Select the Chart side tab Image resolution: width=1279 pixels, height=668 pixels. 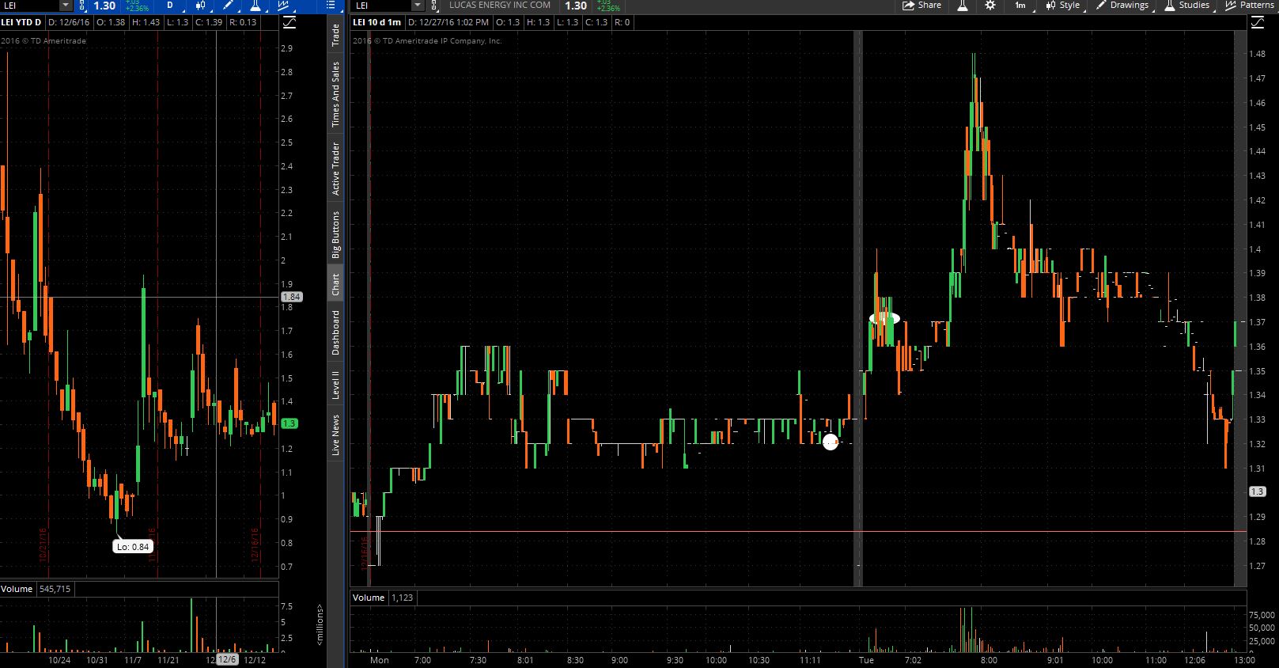pyautogui.click(x=335, y=284)
